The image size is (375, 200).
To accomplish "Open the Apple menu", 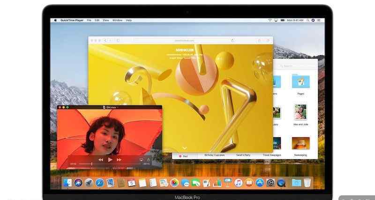I will (x=55, y=20).
